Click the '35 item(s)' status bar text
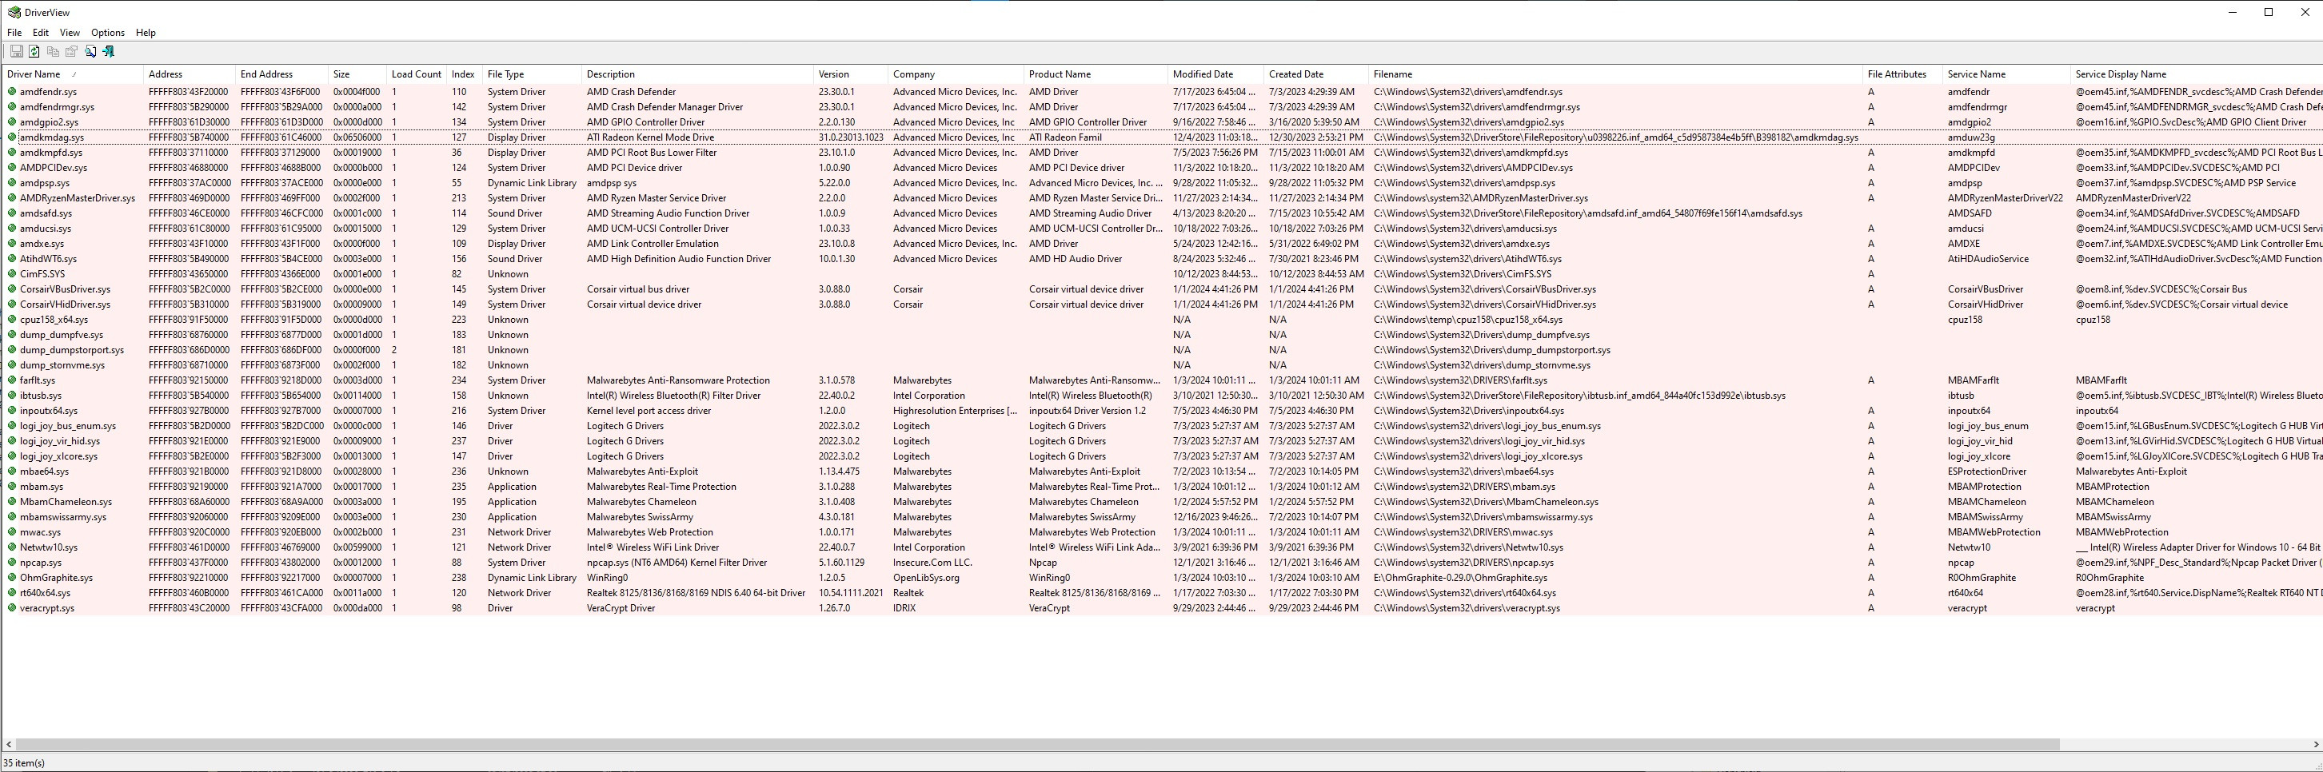This screenshot has height=772, width=2323. (24, 763)
